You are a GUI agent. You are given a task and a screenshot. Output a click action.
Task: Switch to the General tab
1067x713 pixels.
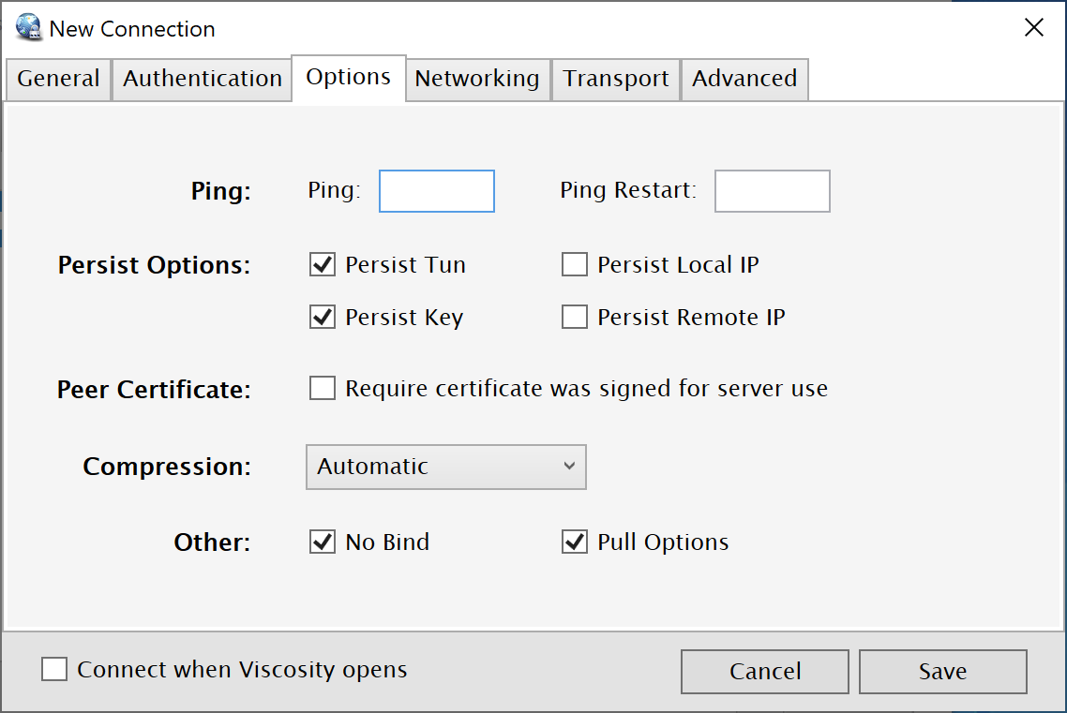point(58,79)
